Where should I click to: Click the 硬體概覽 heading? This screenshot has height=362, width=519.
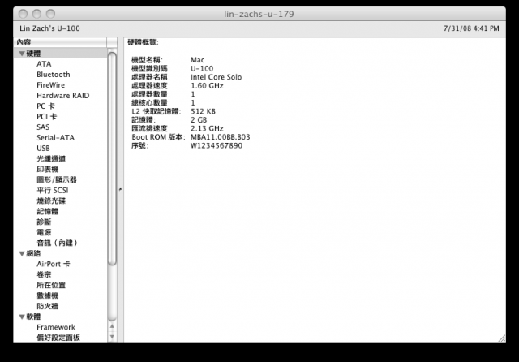[143, 42]
